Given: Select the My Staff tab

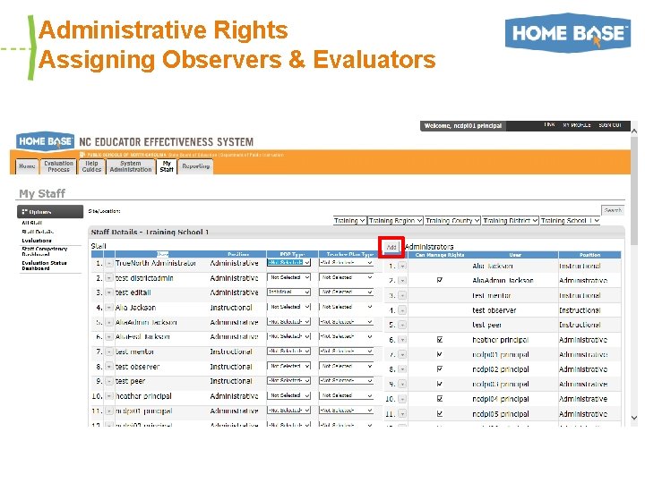Looking at the screenshot, I should click(167, 166).
